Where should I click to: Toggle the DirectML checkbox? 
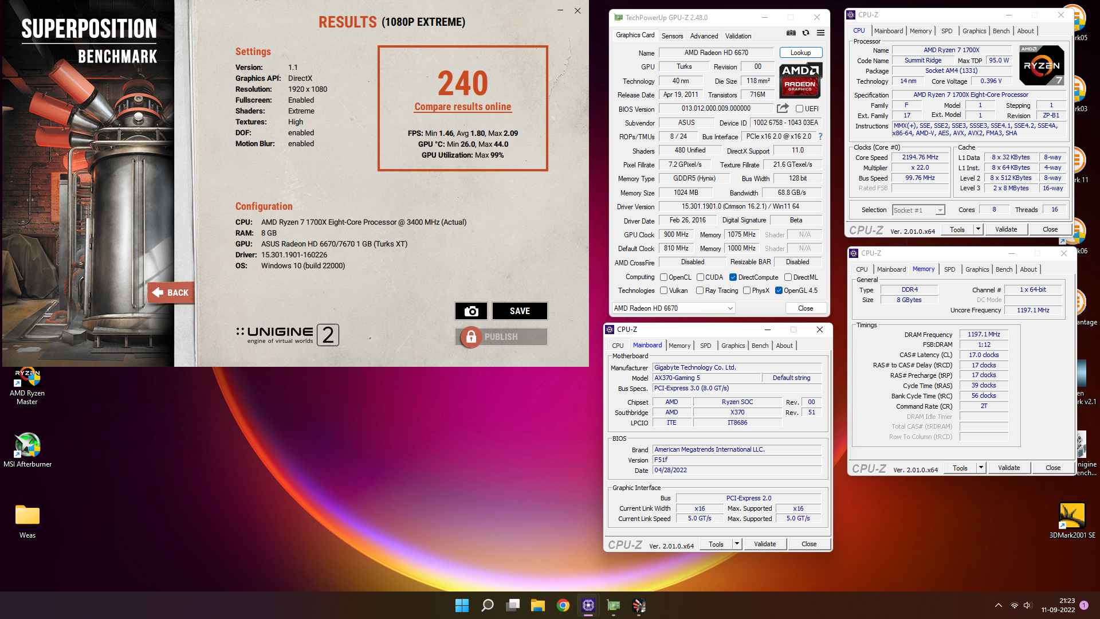(788, 277)
